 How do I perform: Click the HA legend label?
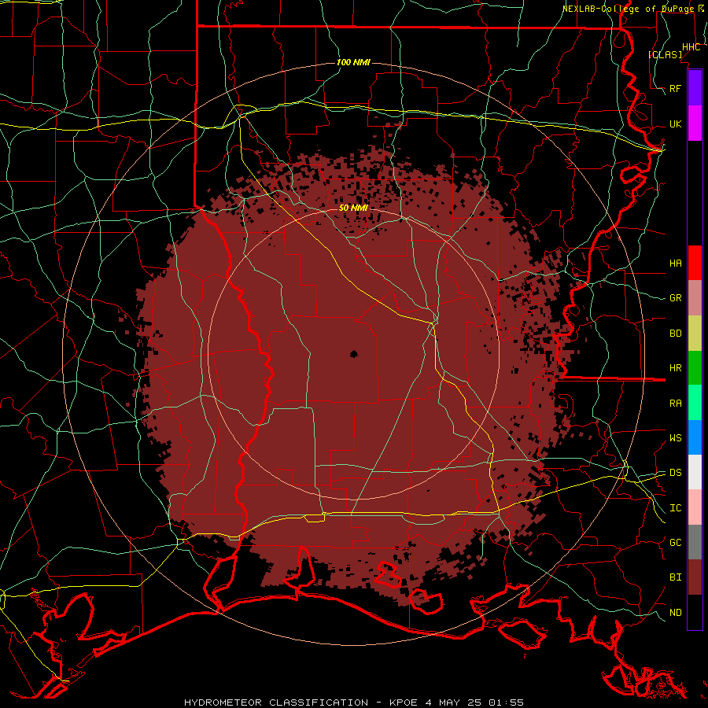[675, 263]
